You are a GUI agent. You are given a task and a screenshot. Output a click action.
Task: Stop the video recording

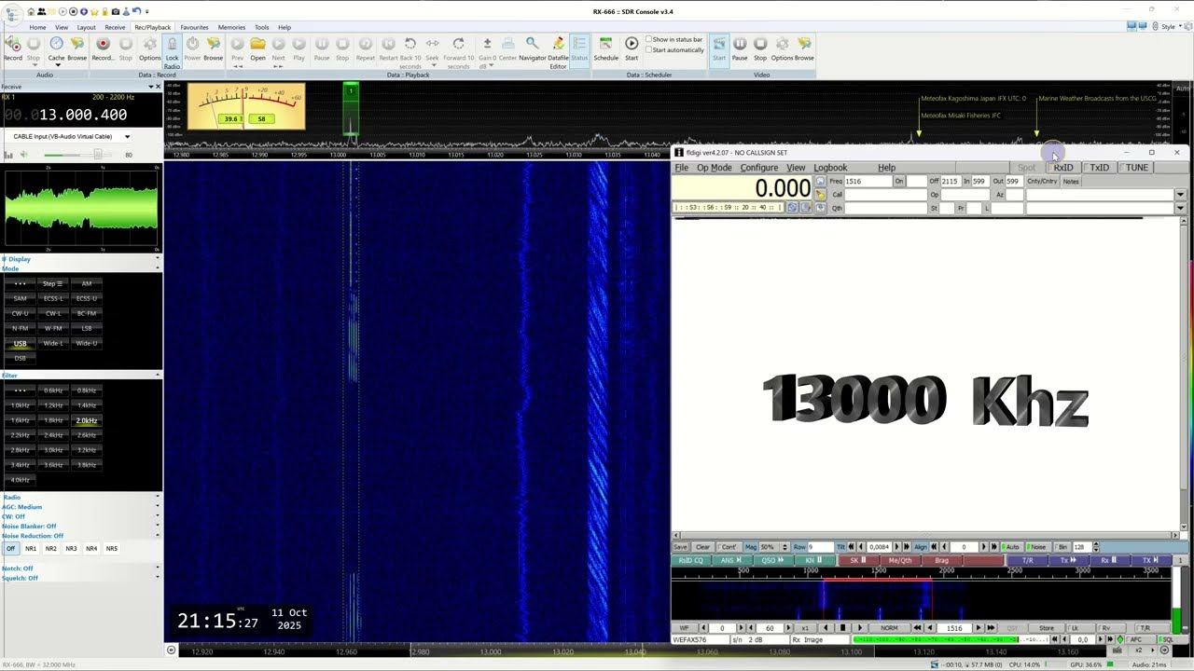[x=760, y=44]
